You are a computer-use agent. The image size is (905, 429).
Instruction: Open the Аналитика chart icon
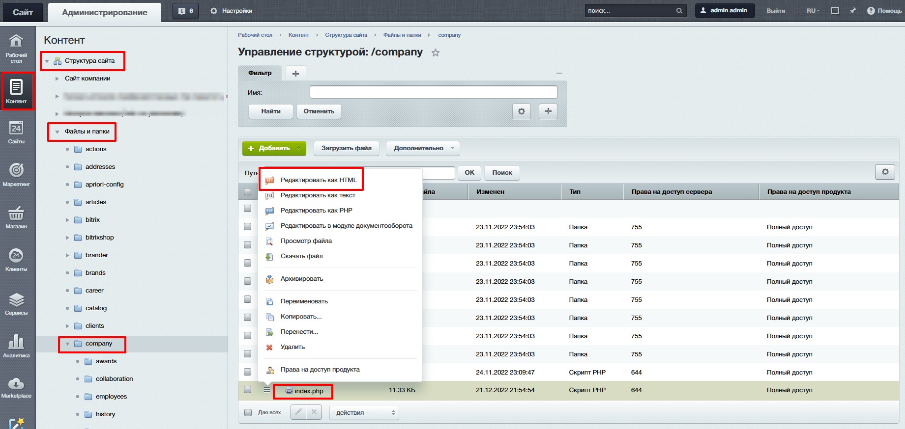tap(16, 346)
